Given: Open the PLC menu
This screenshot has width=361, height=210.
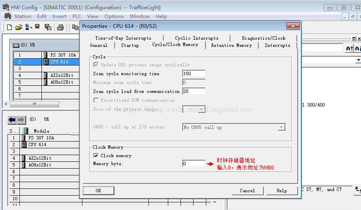Looking at the screenshot, I should click(x=77, y=16).
